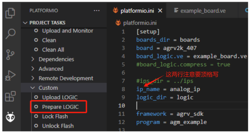This screenshot has width=249, height=132.
Task: Run the Clean task
Action: coord(49,40)
